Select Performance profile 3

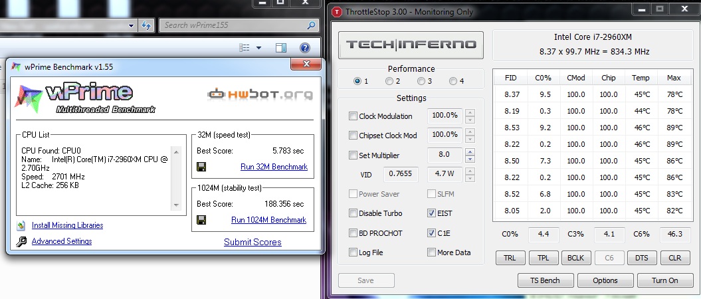click(x=421, y=81)
